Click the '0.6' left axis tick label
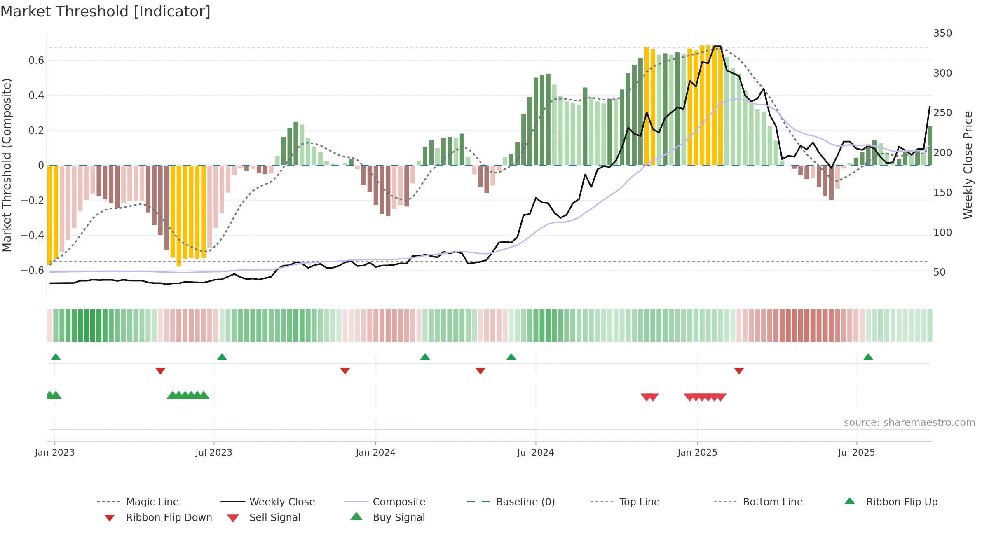The width and height of the screenshot is (989, 556). (x=36, y=61)
